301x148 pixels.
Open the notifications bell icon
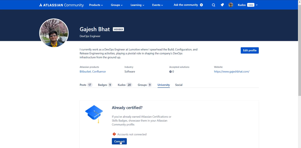222,5
